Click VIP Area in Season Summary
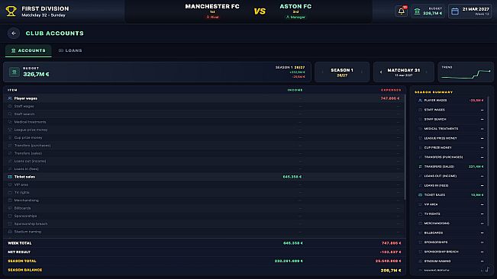Screen dimensions: 497x279 [x=431, y=204]
